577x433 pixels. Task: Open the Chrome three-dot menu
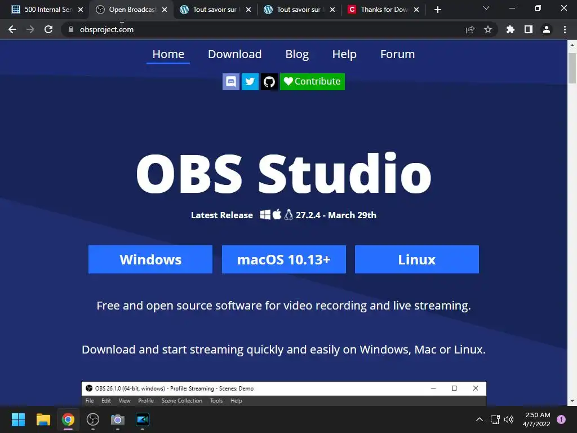pyautogui.click(x=565, y=29)
